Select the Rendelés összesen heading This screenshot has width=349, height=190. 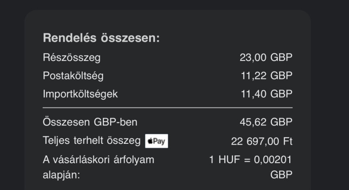pyautogui.click(x=101, y=38)
